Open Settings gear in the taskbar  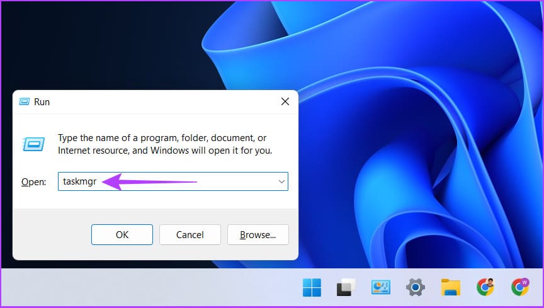click(416, 287)
